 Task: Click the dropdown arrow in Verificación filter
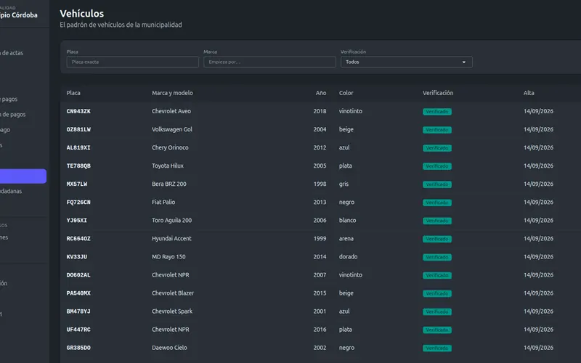click(464, 62)
